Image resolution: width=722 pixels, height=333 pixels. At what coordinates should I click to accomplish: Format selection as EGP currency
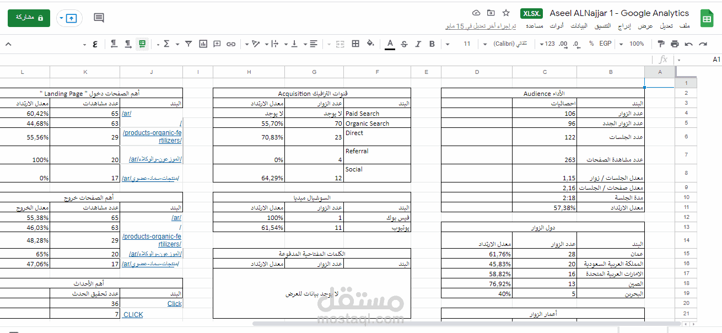coord(606,44)
